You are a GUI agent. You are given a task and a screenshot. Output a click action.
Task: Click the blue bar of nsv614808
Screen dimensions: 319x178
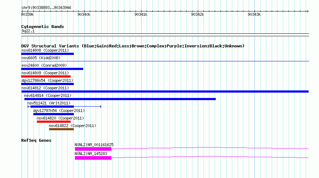pos(47,54)
